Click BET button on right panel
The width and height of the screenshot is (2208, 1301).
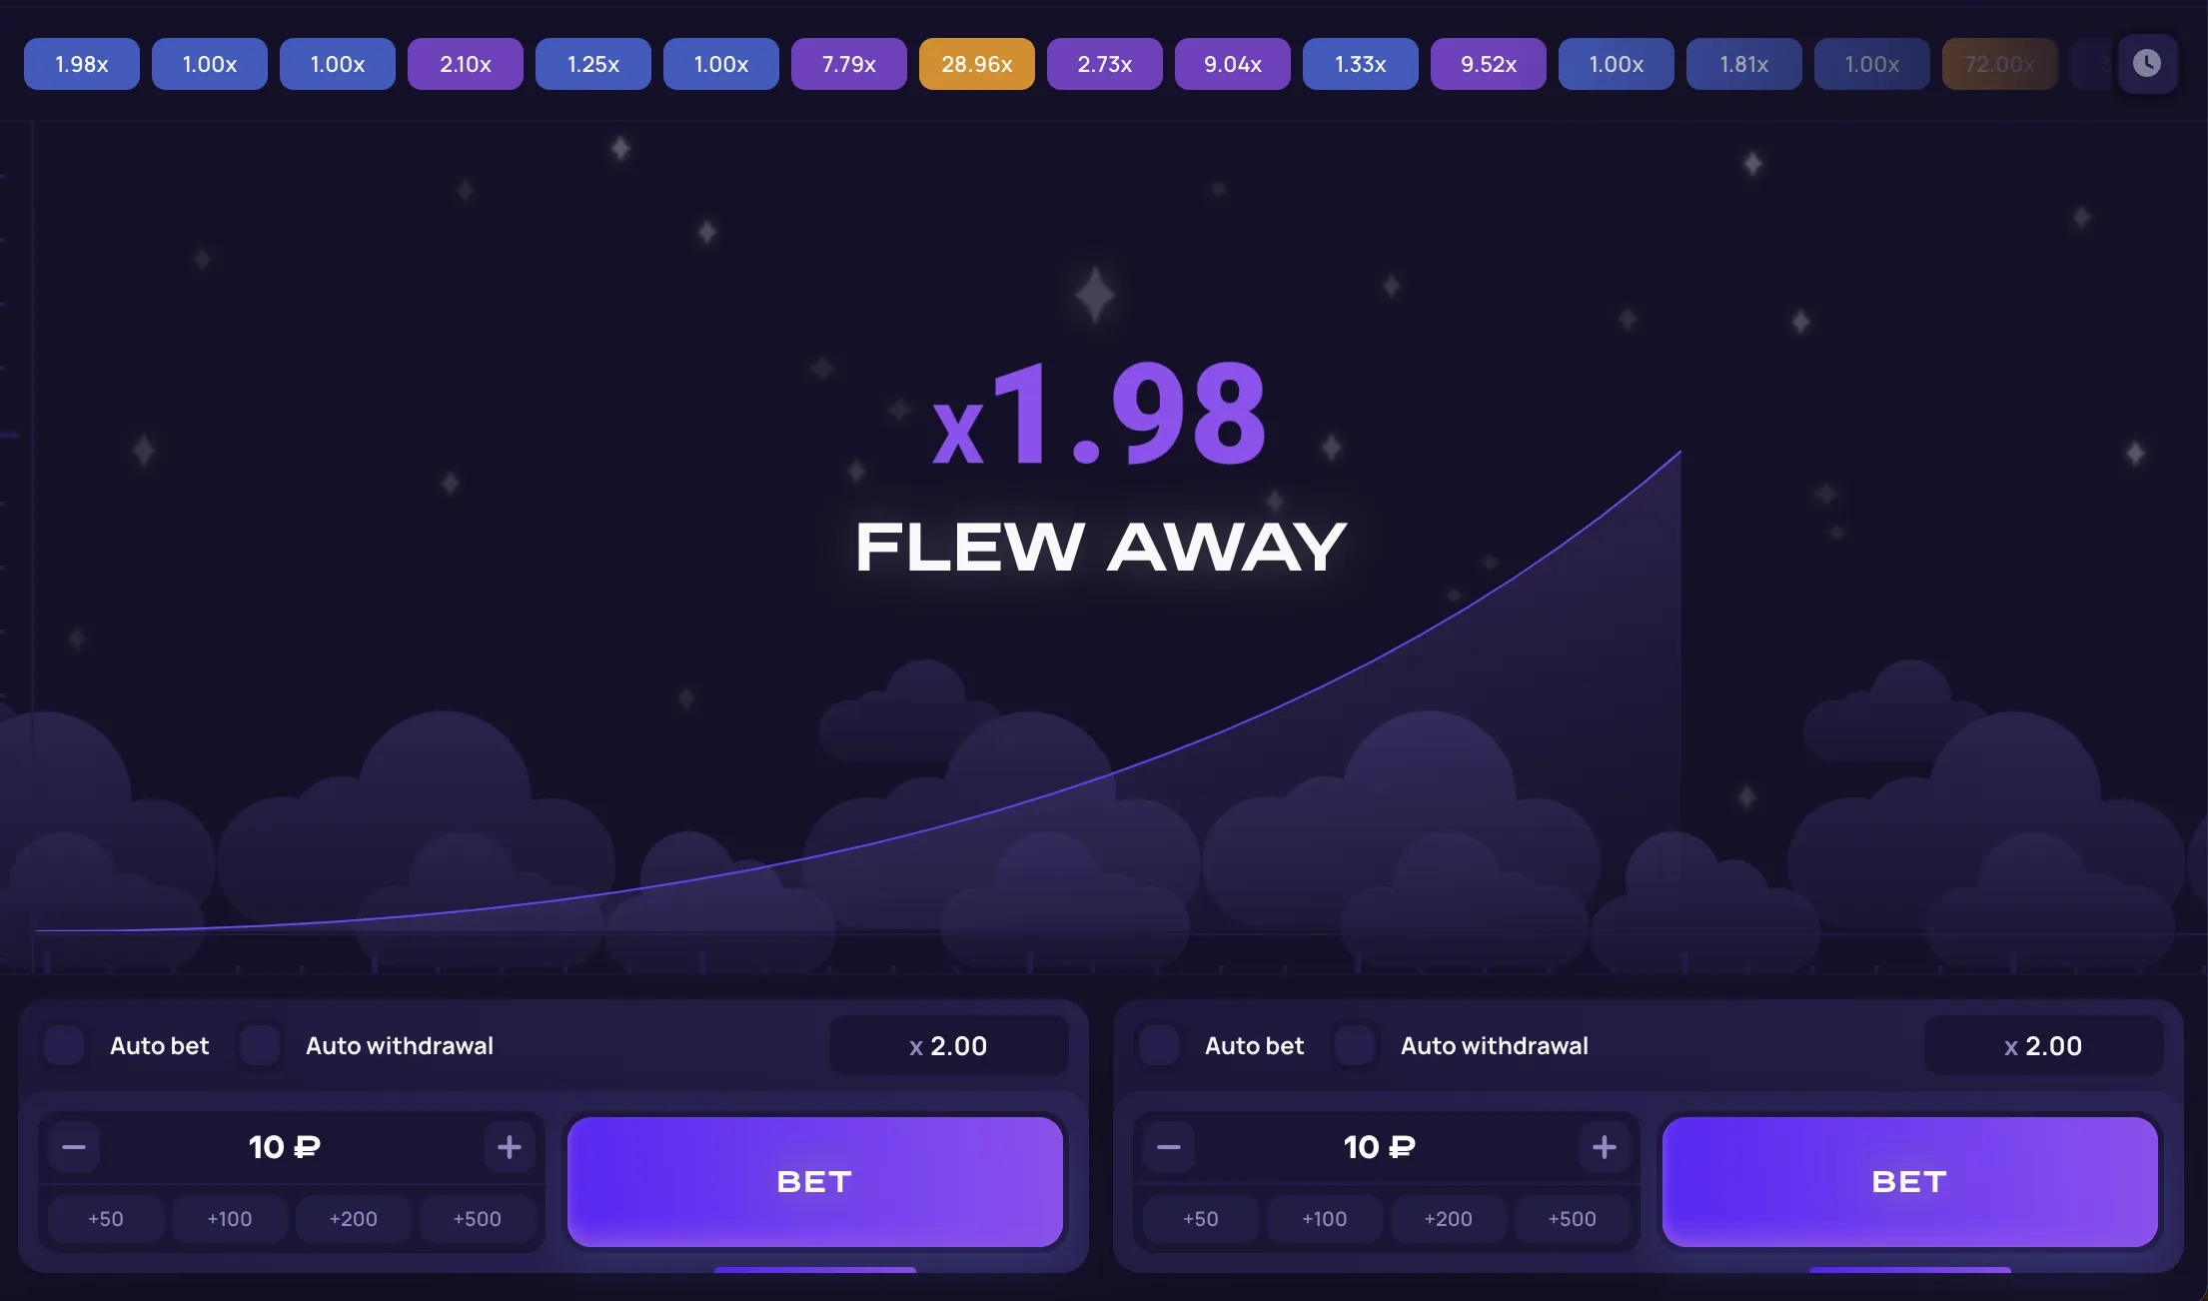(1909, 1180)
